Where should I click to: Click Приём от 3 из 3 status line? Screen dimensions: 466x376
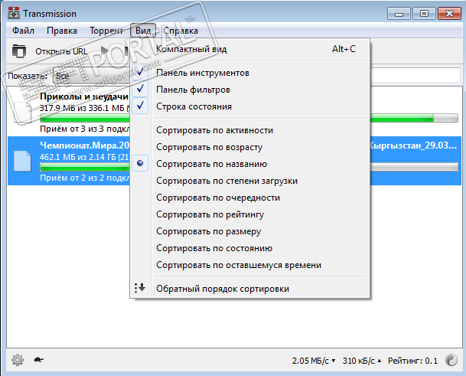85,129
